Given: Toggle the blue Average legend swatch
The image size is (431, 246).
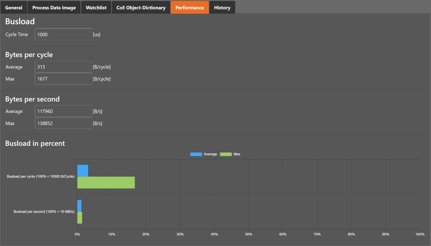Looking at the screenshot, I should point(196,154).
